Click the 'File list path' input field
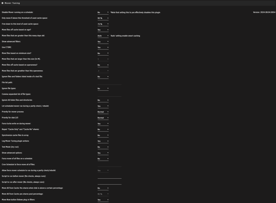276x203 pixels. tap(110, 83)
